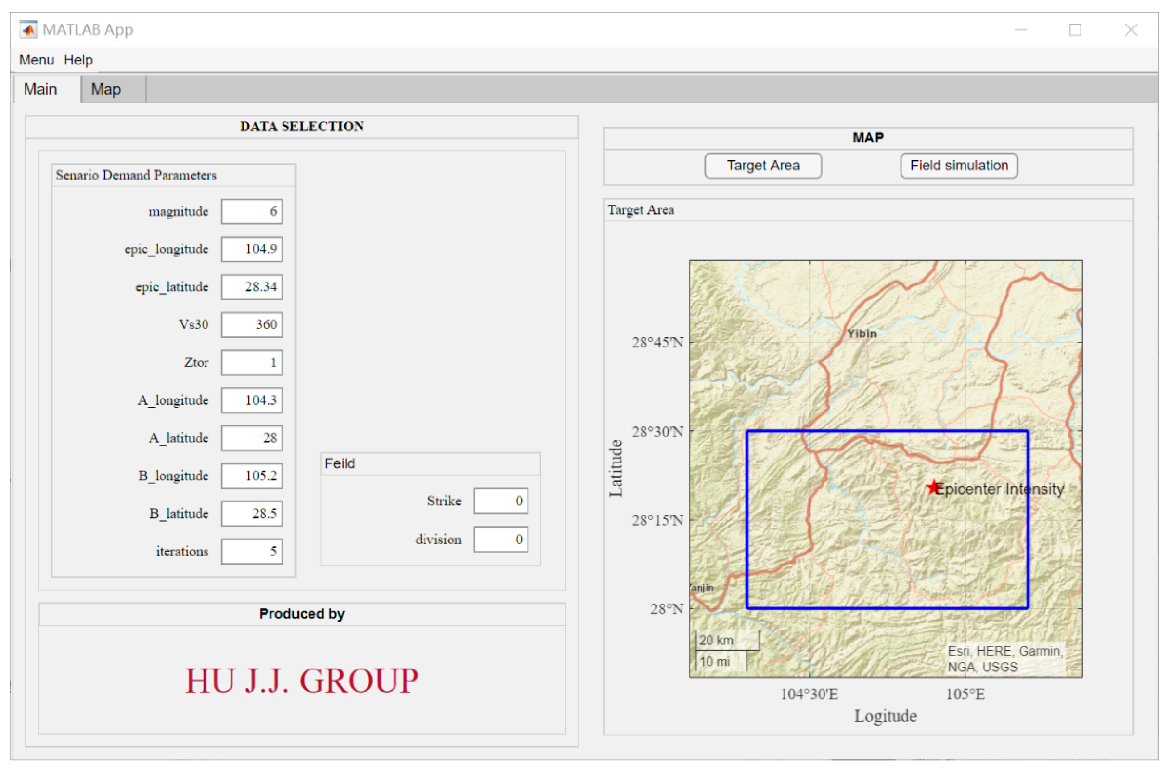Click the Strike input field
The height and width of the screenshot is (772, 1171).
click(x=501, y=501)
